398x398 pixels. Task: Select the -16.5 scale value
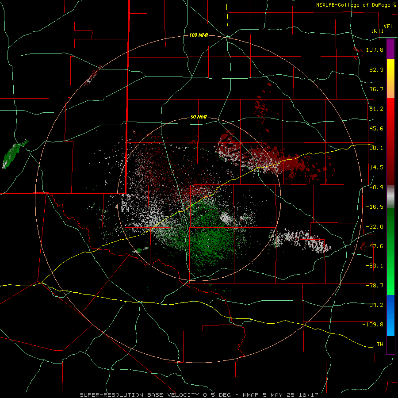375,207
